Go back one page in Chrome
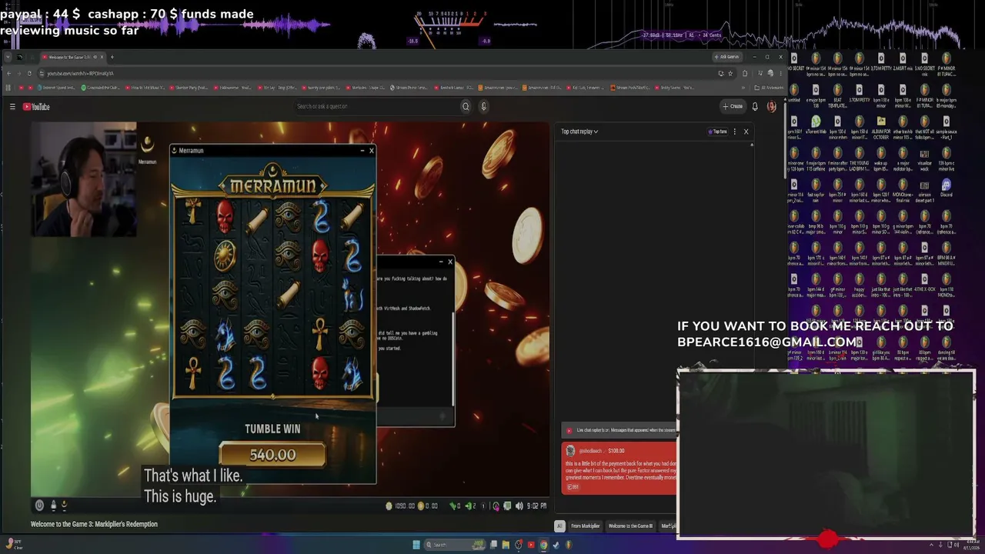 (x=8, y=73)
